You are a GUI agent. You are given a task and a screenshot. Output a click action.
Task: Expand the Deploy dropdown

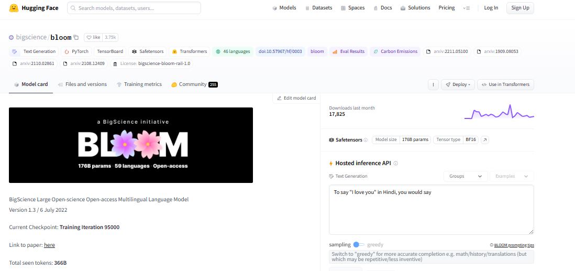(x=457, y=84)
